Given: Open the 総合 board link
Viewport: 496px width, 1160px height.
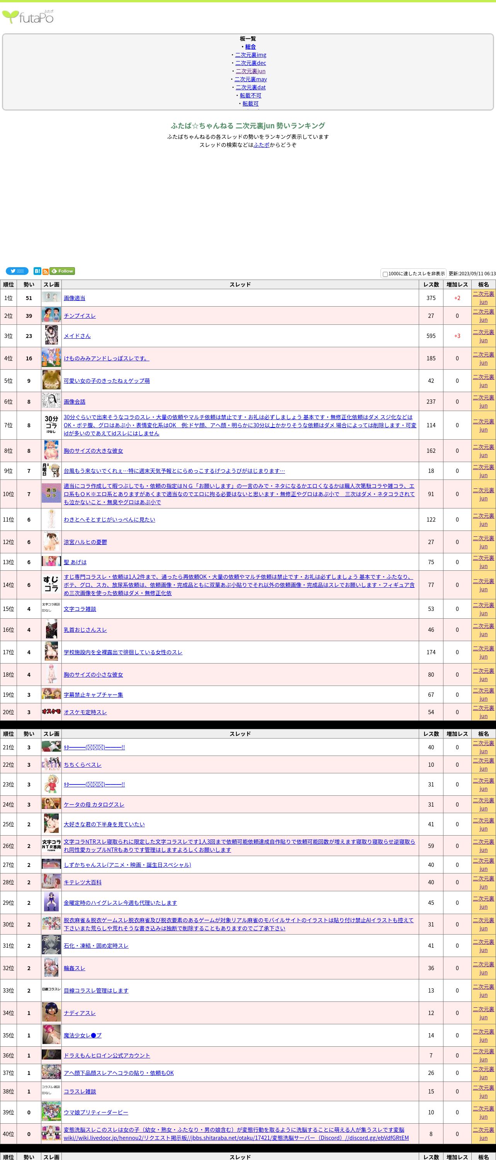Looking at the screenshot, I should 250,47.
